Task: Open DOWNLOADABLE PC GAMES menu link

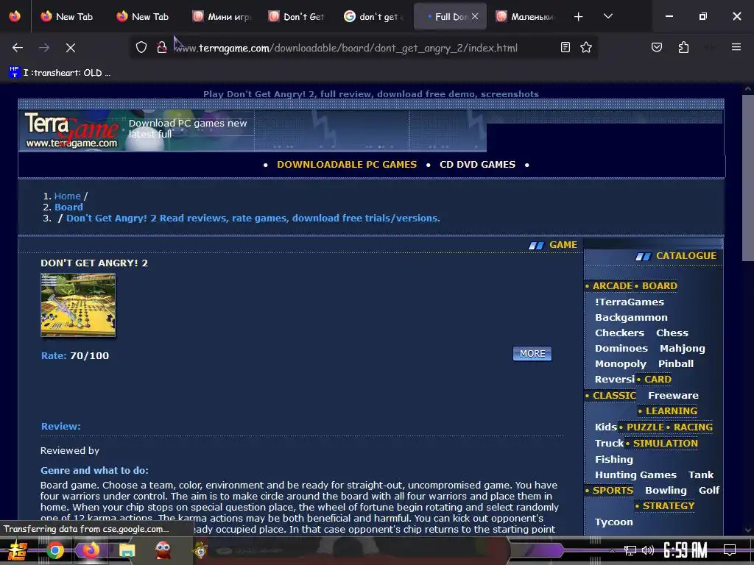Action: tap(347, 164)
